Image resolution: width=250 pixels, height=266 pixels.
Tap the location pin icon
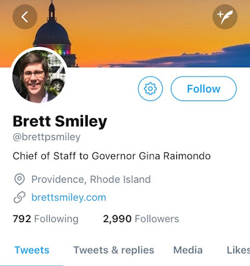pos(19,180)
